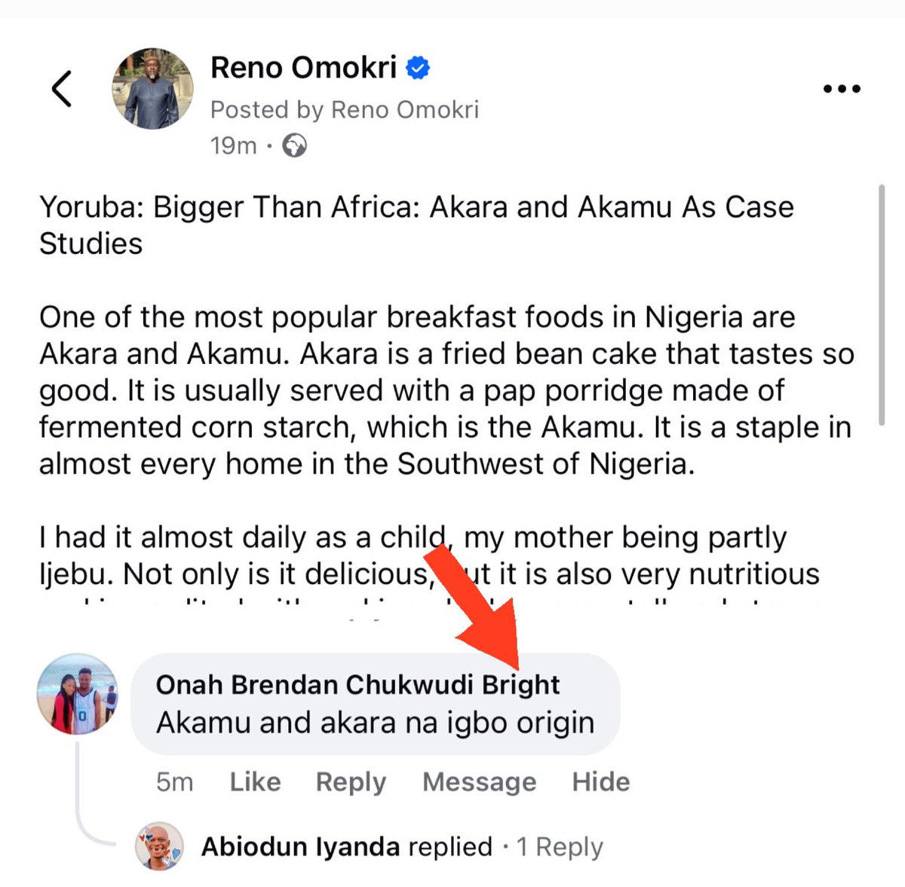Open Onah Brendan Chukwudi Bright's profile name
Image resolution: width=905 pixels, height=887 pixels.
point(357,685)
